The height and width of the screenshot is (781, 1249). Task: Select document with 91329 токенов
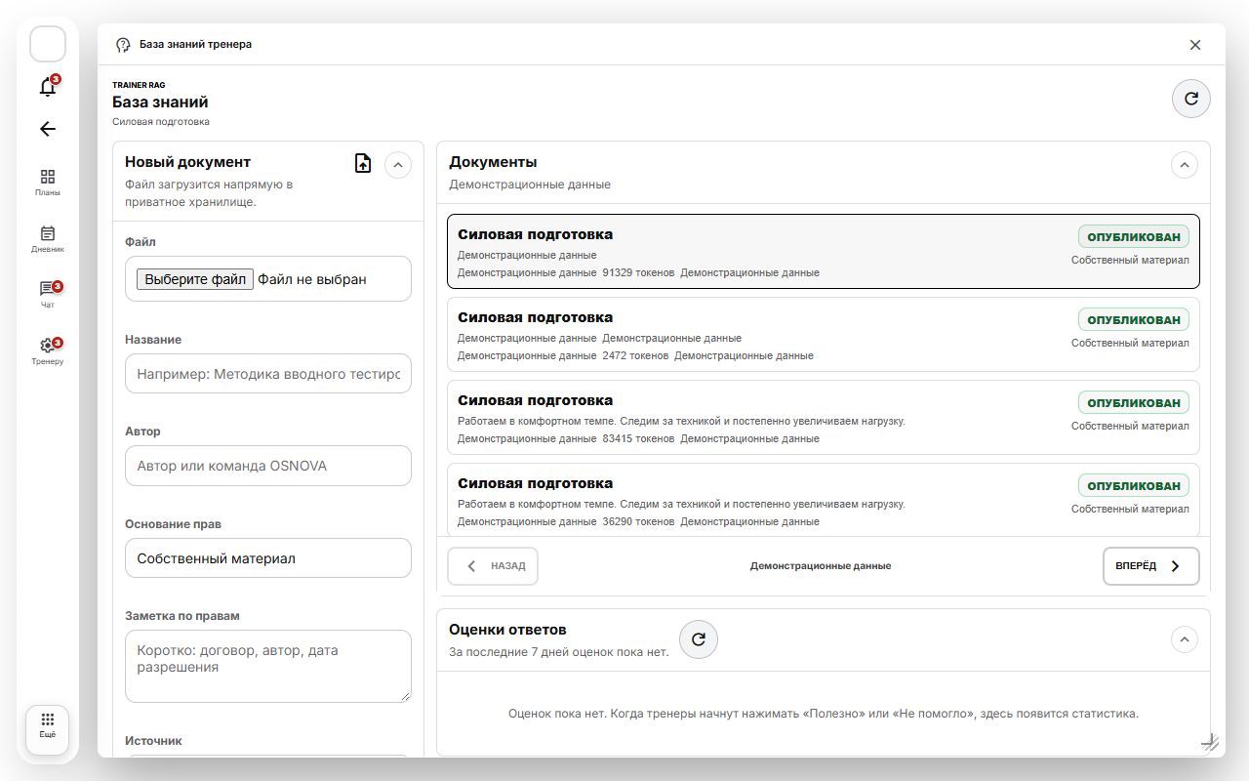(824, 252)
